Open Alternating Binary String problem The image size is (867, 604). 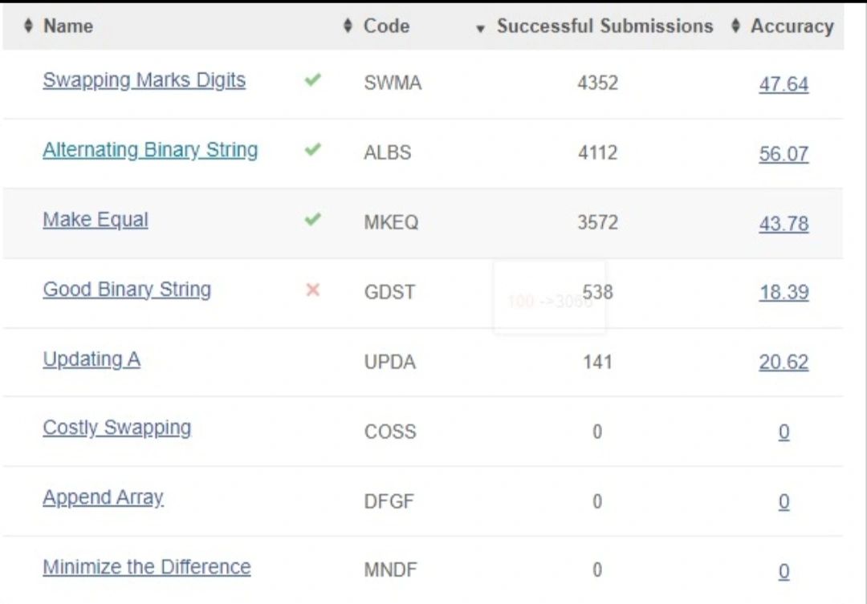(x=150, y=150)
